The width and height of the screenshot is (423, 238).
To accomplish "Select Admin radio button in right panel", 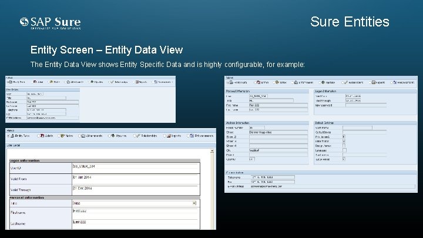I will [x=255, y=82].
